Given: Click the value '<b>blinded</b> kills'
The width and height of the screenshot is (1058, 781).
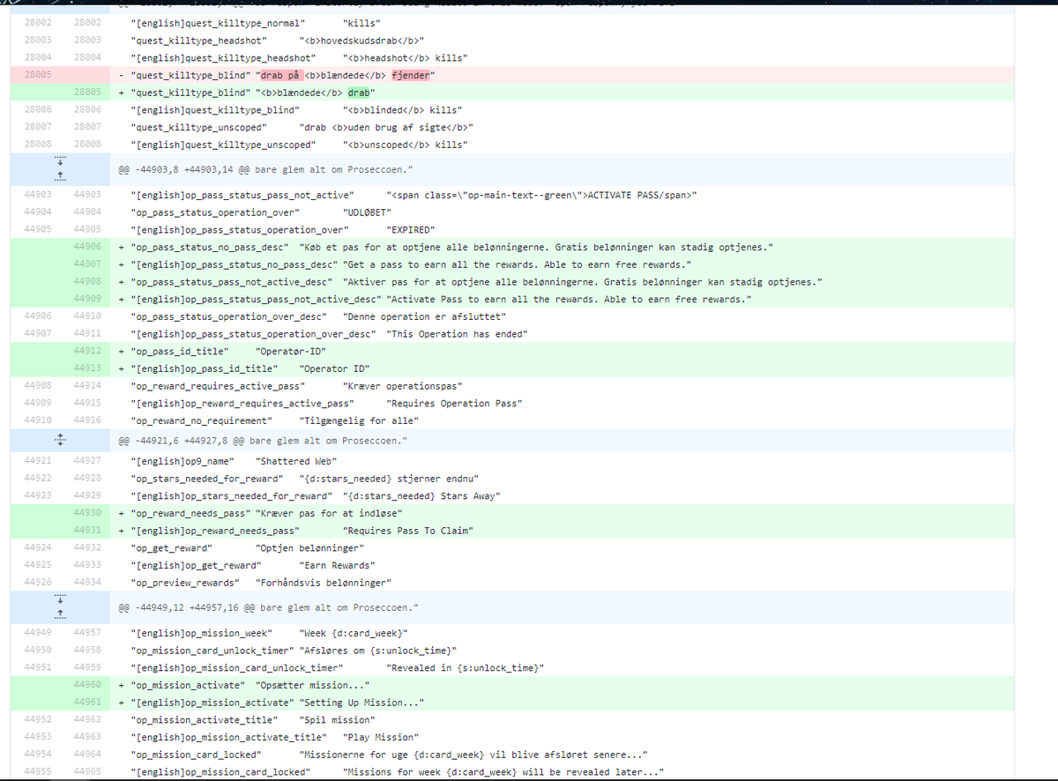Looking at the screenshot, I should point(402,109).
